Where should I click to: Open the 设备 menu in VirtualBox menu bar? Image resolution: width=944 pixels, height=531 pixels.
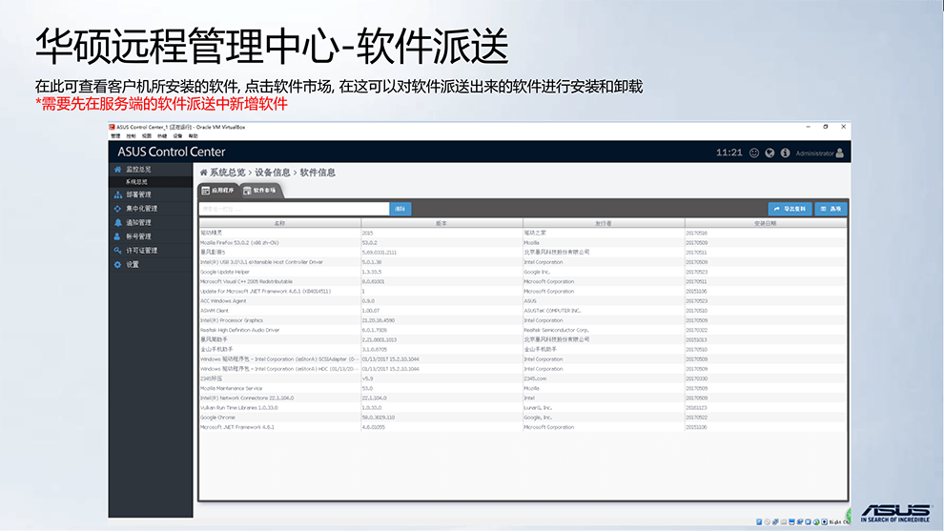176,136
